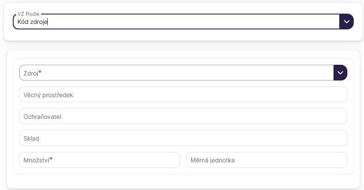Click the 'VZ Podle' floating label

[x=28, y=14]
